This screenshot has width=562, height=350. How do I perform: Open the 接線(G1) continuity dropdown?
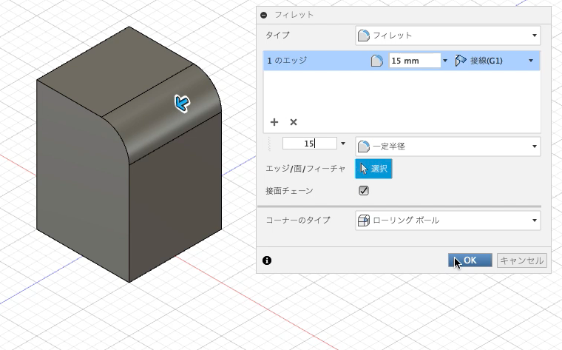[x=531, y=61]
